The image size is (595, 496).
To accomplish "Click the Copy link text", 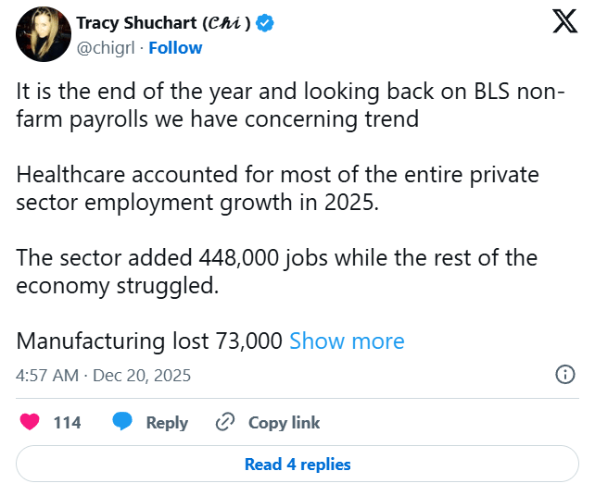I will tap(284, 422).
